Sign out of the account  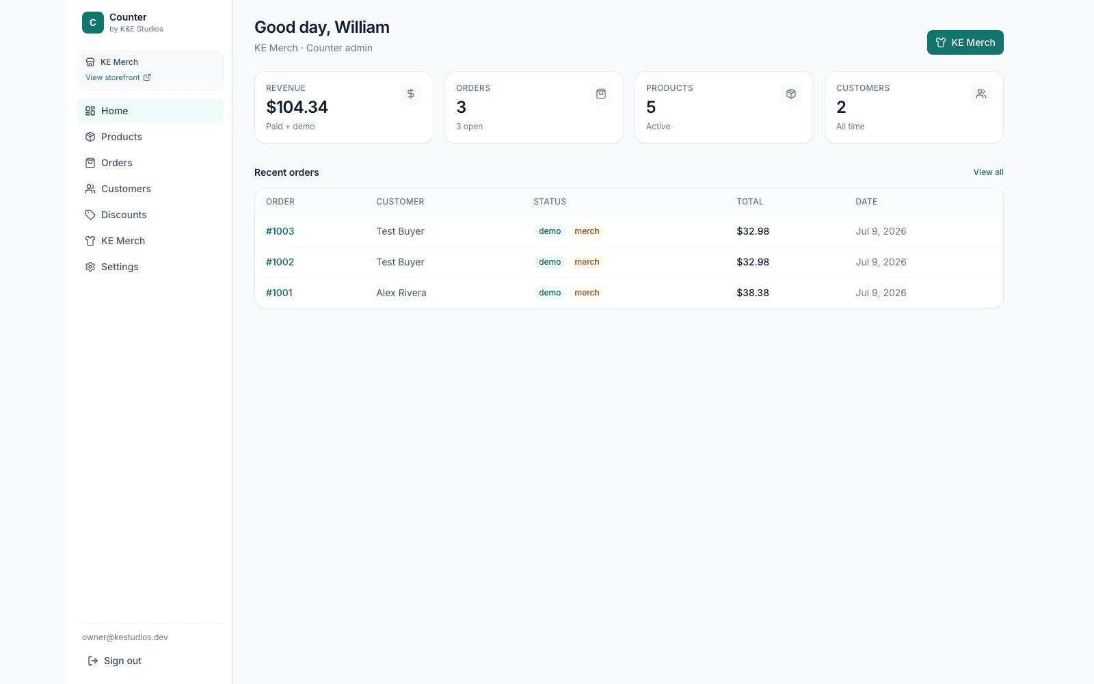pos(115,661)
